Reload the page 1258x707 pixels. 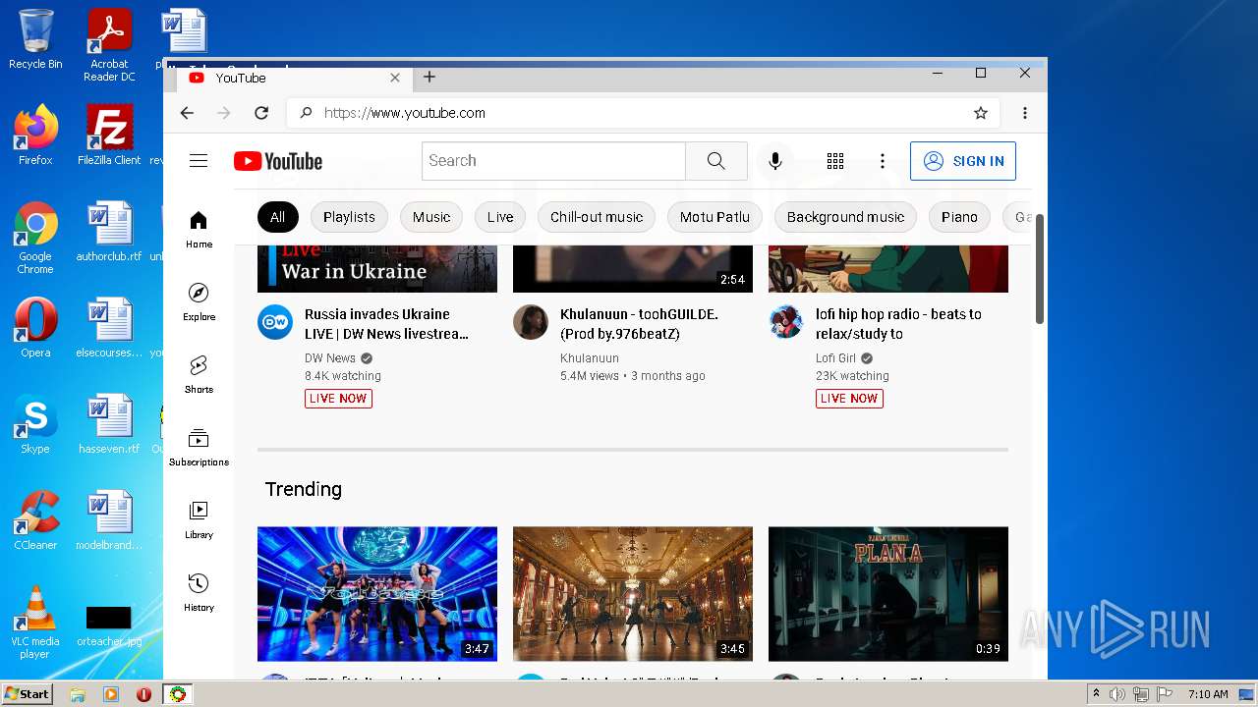[261, 113]
